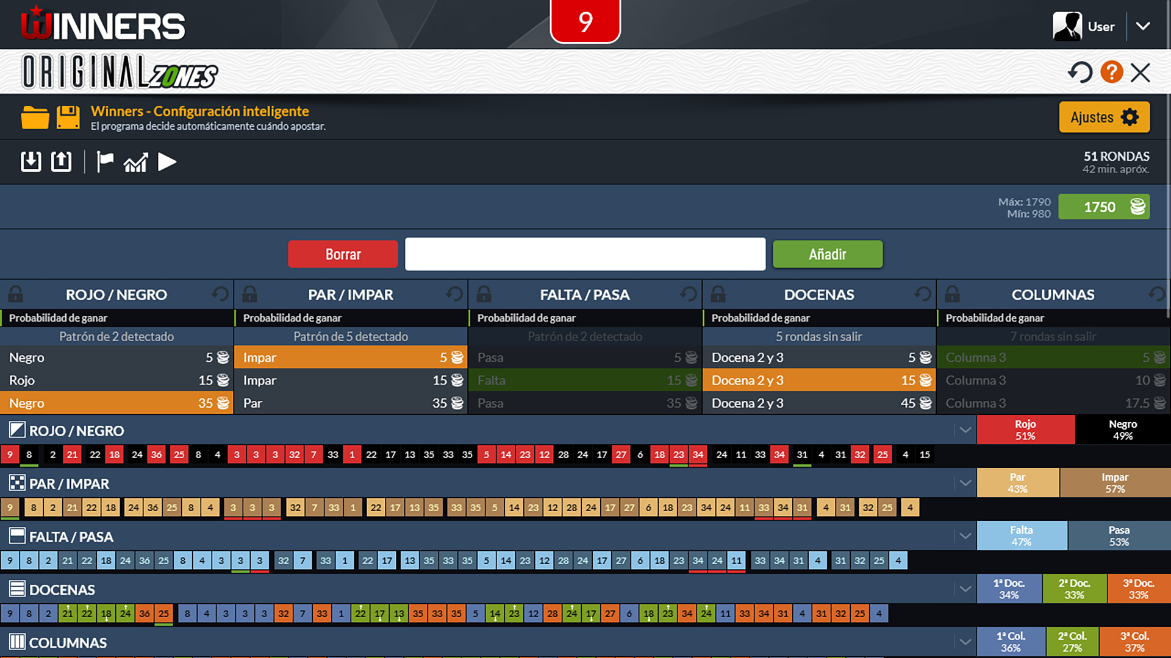Toggle the lock on PAR / IMPAR column
This screenshot has width=1171, height=658.
pos(250,294)
